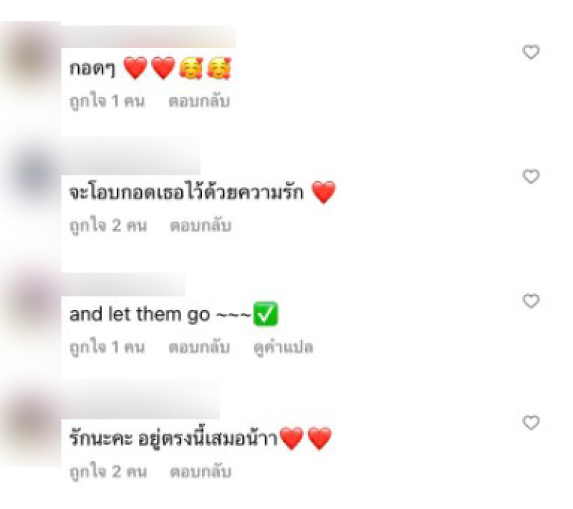View translation of 'and let them go'
The image size is (573, 509).
[284, 348]
